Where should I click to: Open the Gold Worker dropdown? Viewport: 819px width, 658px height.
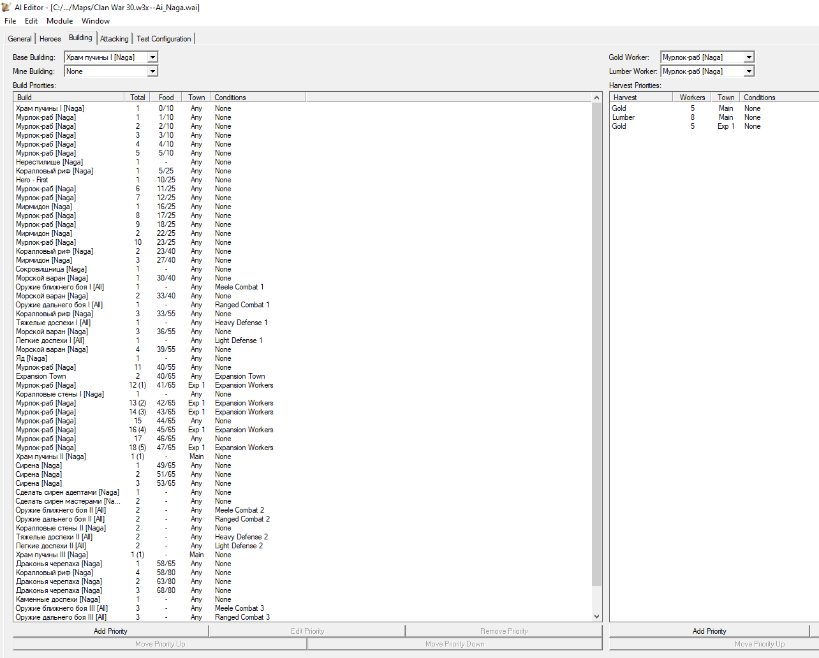pos(749,57)
